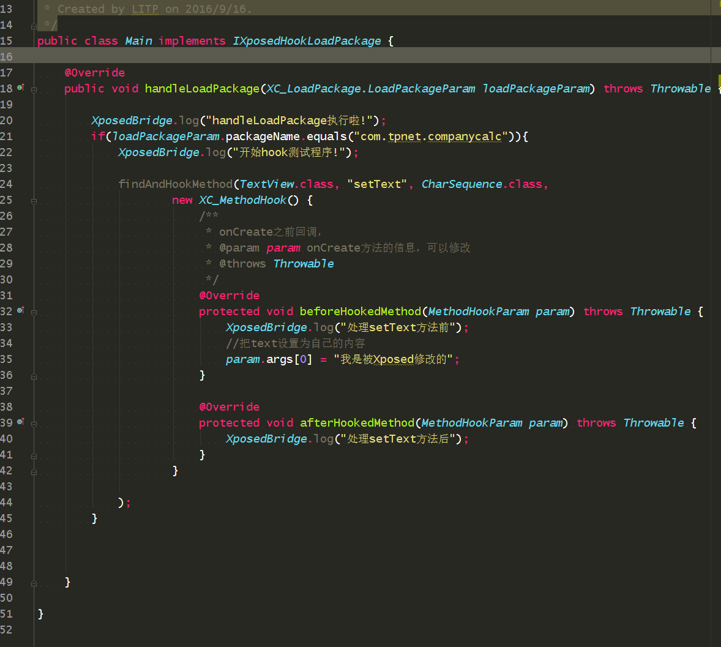Collapse the XC_MethodHook anonymous class fold on line 25
Image resolution: width=721 pixels, height=647 pixels.
coord(34,201)
